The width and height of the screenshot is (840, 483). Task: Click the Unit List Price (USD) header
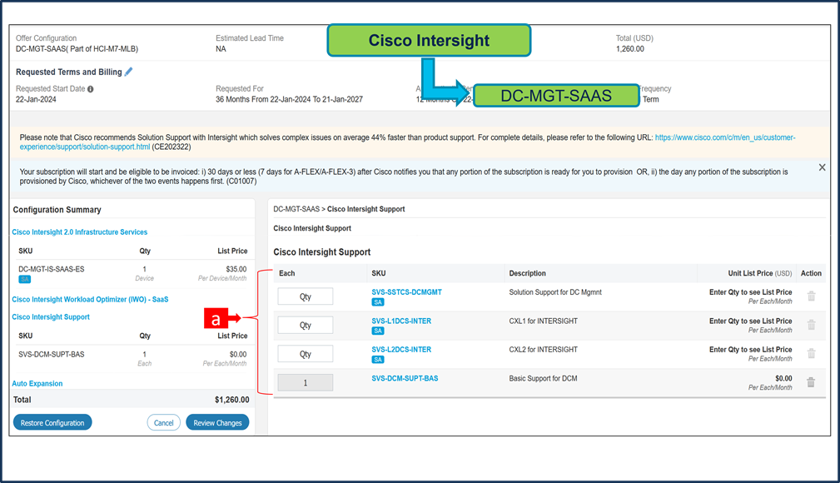coord(759,273)
